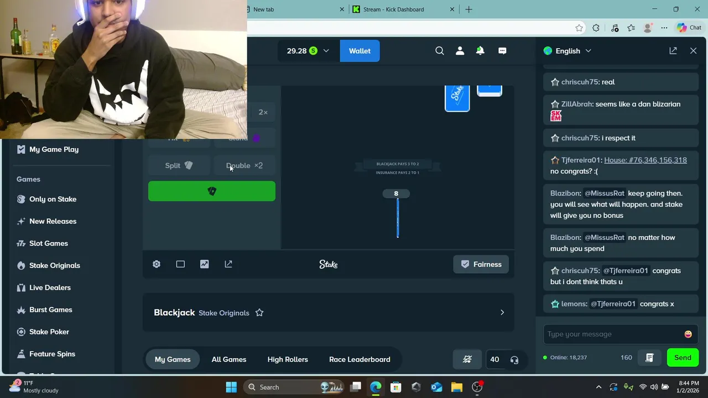Add page to favorites star in address bar
The image size is (708, 398).
point(579,28)
